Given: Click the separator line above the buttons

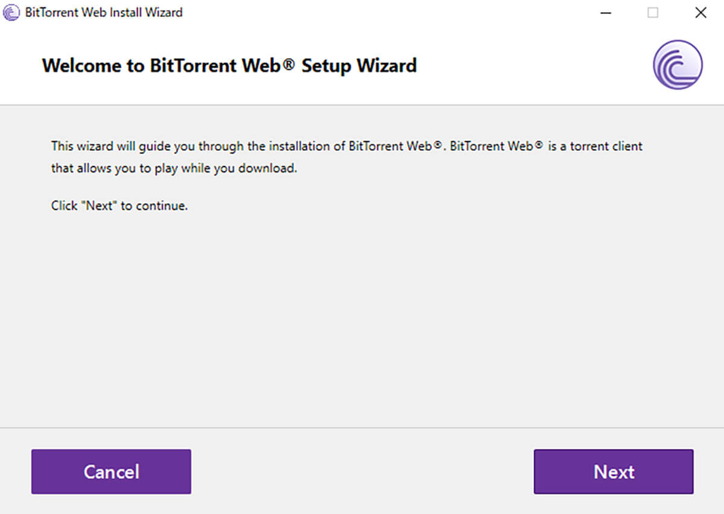Looking at the screenshot, I should coord(362,428).
